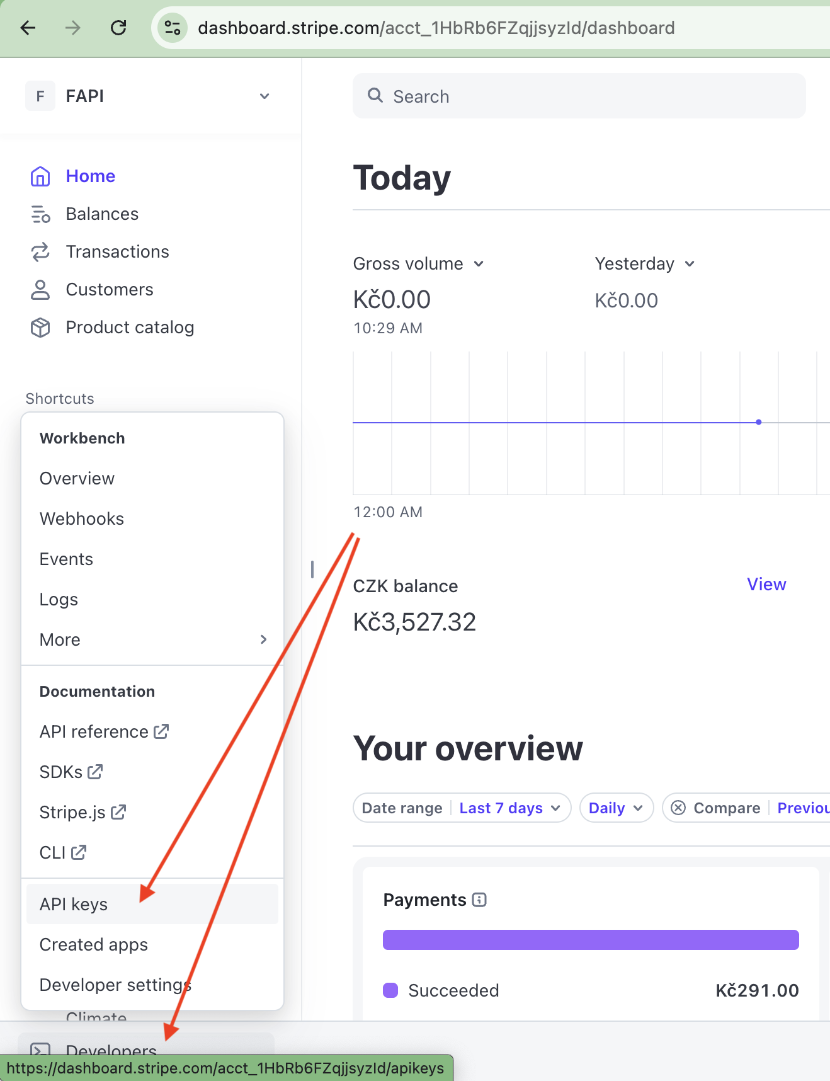
Task: Click the Succeeded label
Action: (453, 990)
